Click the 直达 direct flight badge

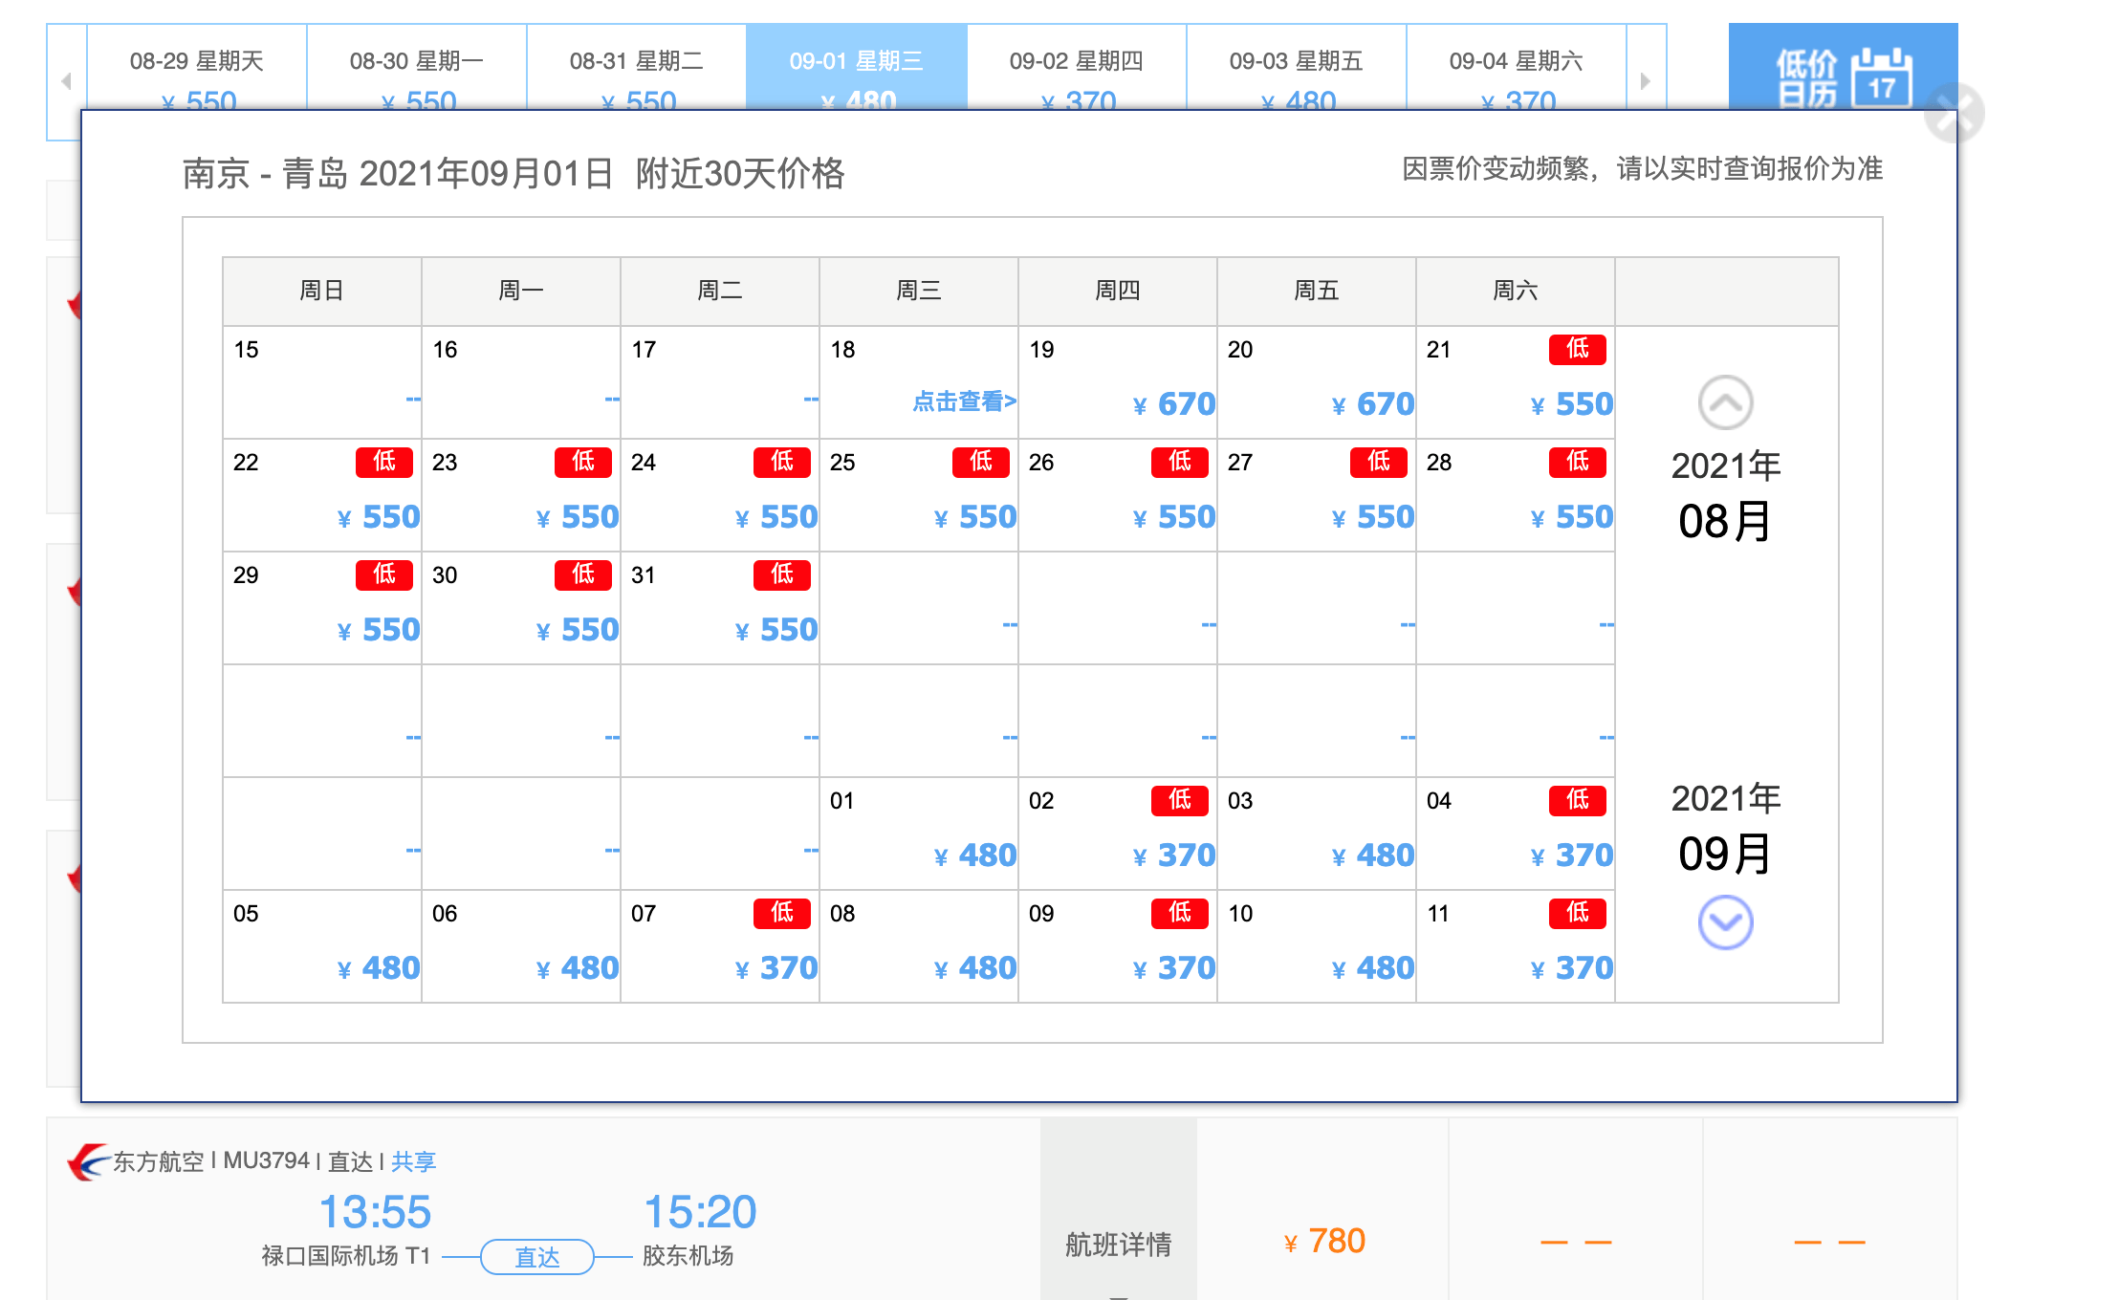coord(537,1257)
